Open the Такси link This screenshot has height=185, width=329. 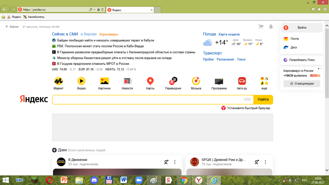point(241,59)
